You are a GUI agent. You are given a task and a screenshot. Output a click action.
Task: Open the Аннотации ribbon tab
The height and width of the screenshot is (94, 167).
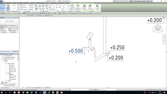tap(26, 3)
